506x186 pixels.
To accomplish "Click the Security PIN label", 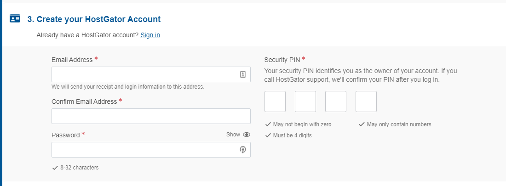I will 282,60.
